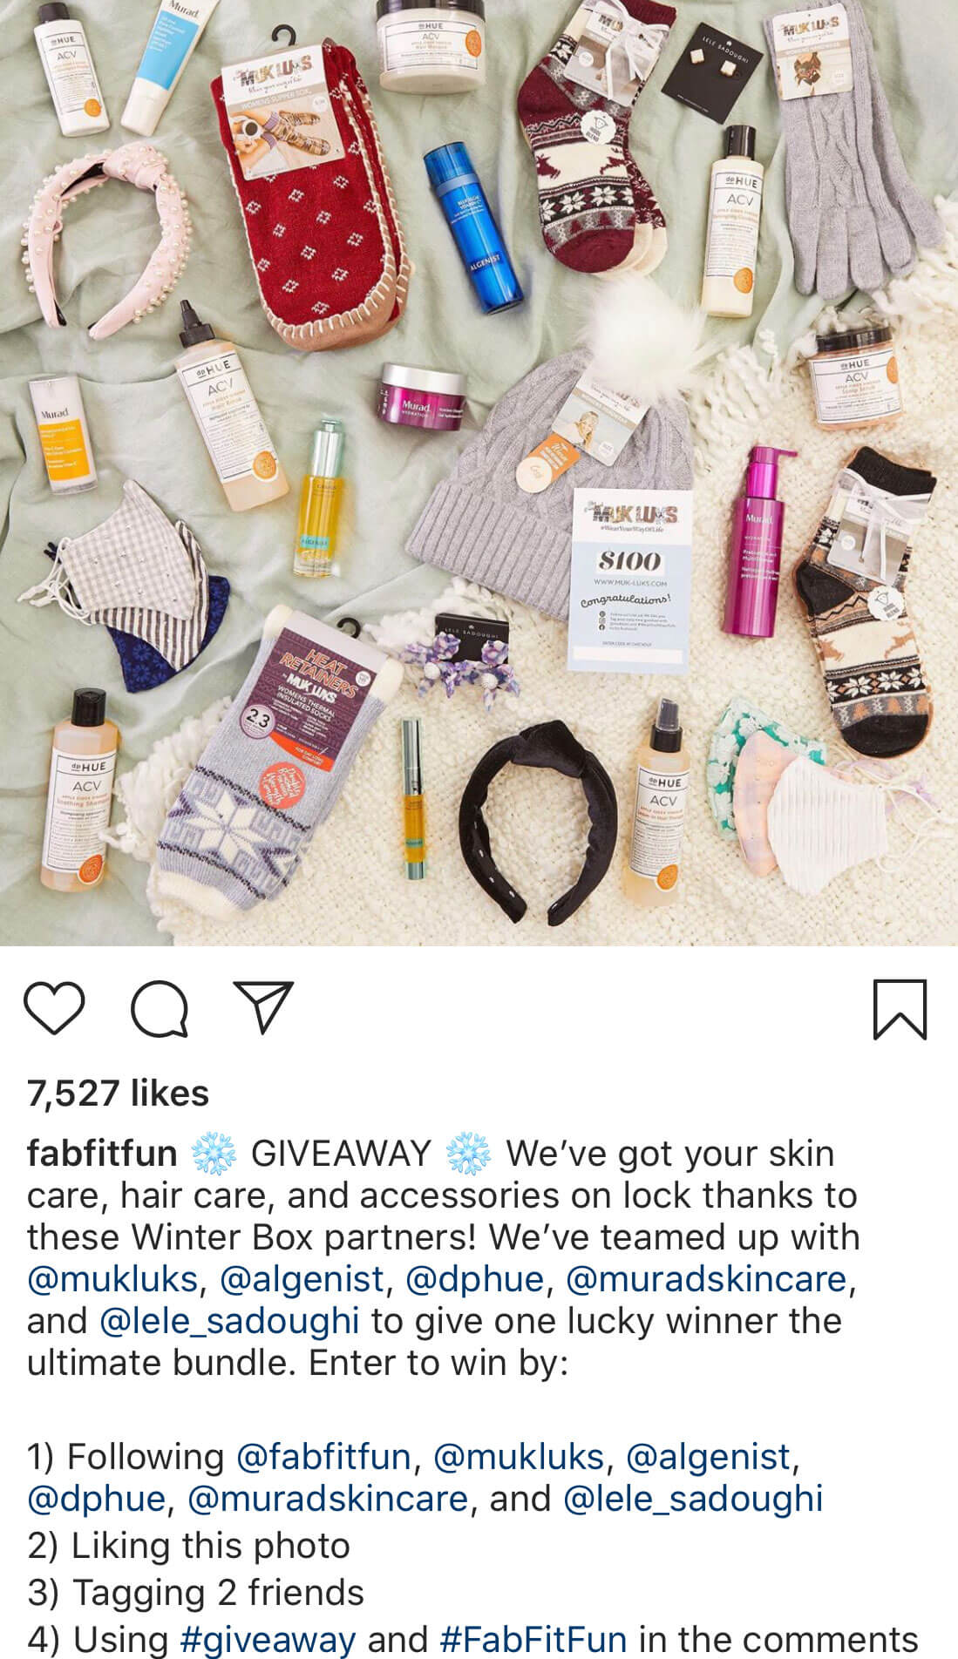
Task: Open @mukluks mention in step 1
Action: pyautogui.click(x=519, y=1456)
